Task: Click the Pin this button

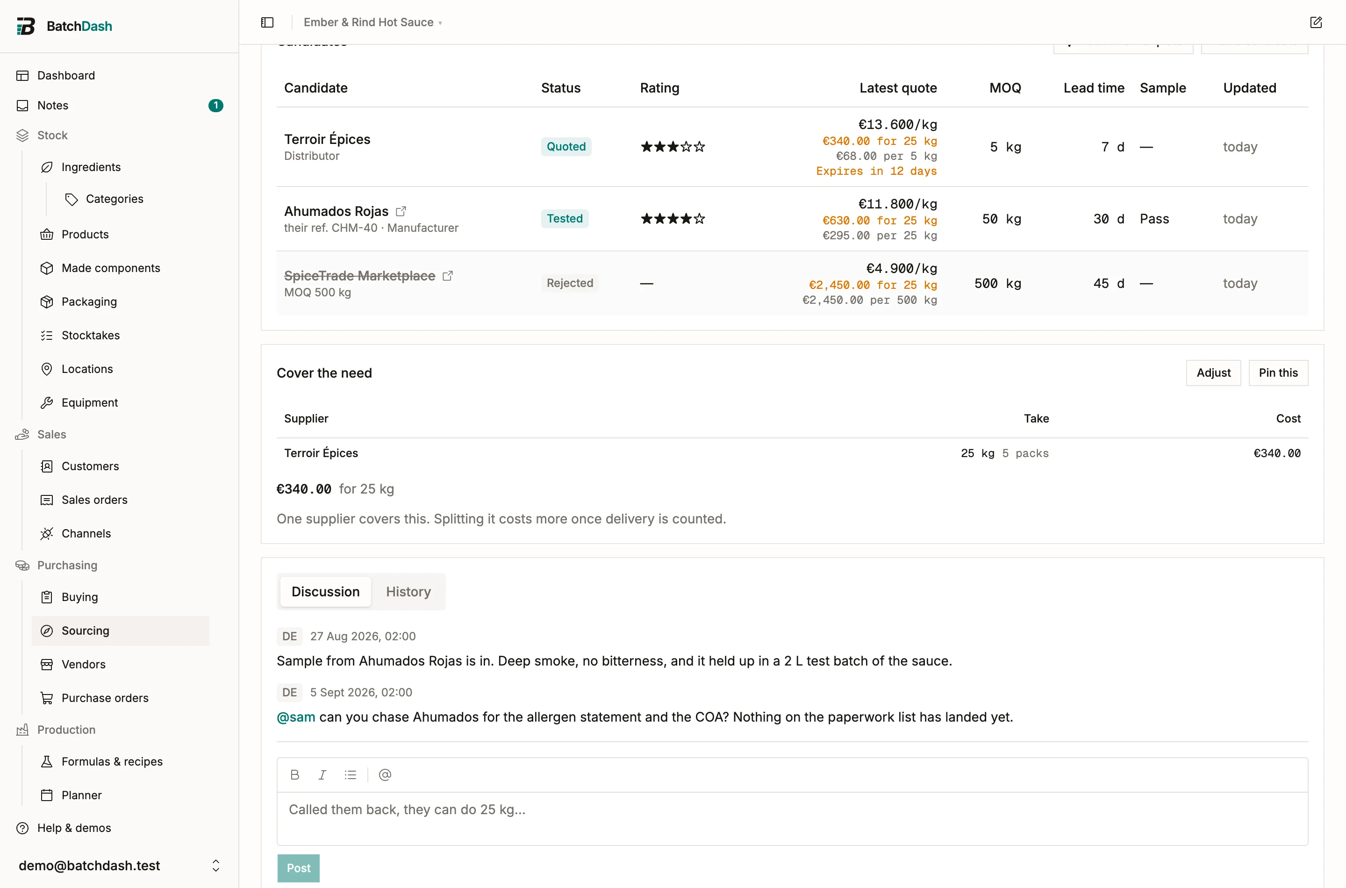Action: 1278,372
